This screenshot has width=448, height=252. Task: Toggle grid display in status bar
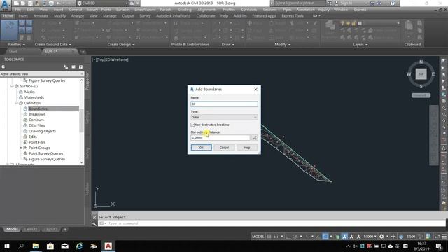[269, 237]
